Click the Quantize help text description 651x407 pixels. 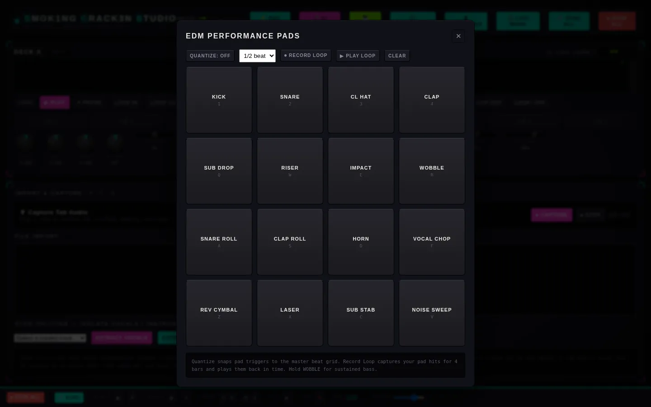tap(325, 365)
